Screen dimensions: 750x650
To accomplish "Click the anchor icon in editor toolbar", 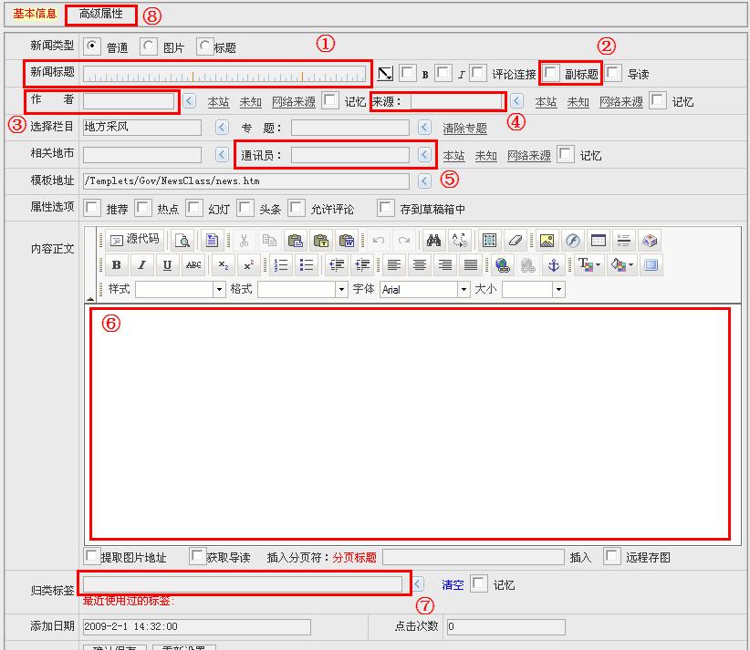I will click(x=552, y=265).
